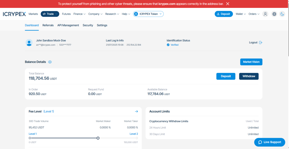The height and width of the screenshot is (149, 289).
Task: Switch to the API Management tab
Action: pyautogui.click(x=68, y=25)
